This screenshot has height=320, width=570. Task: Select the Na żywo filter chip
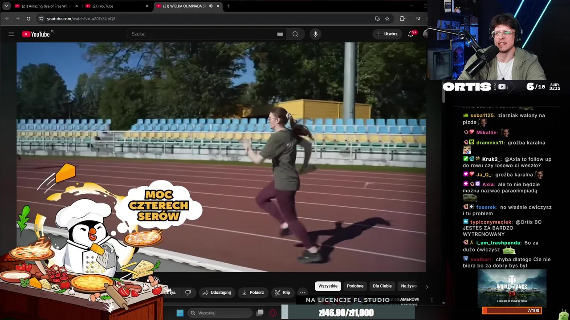409,286
